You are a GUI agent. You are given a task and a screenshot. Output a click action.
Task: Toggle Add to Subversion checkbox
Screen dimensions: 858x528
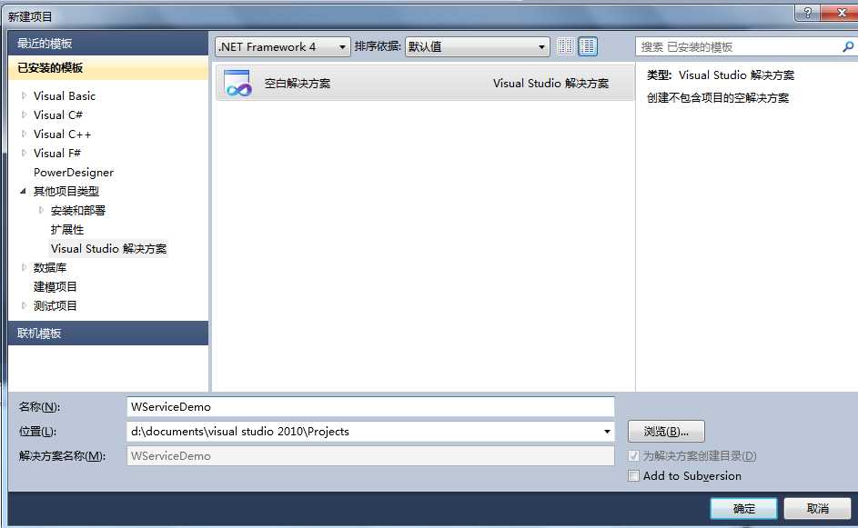[x=633, y=475]
